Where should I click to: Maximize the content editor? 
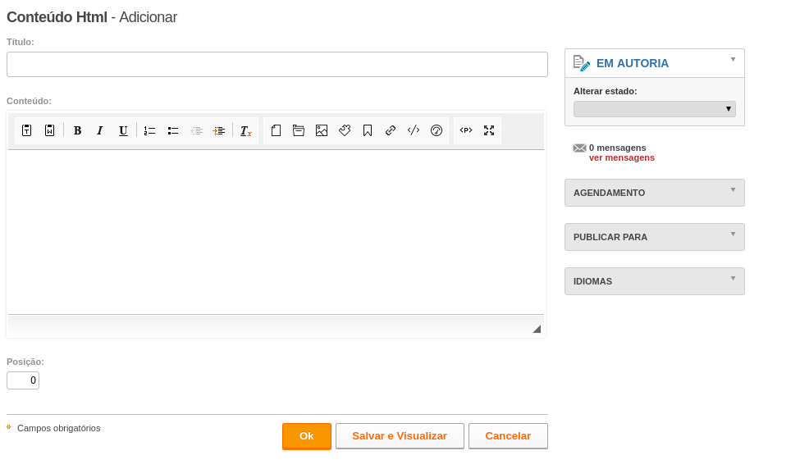click(x=489, y=130)
